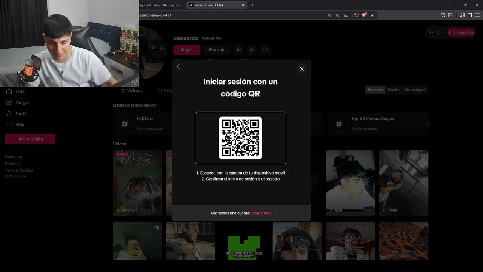Close the QR login dialog
This screenshot has width=483, height=272.
pyautogui.click(x=301, y=69)
